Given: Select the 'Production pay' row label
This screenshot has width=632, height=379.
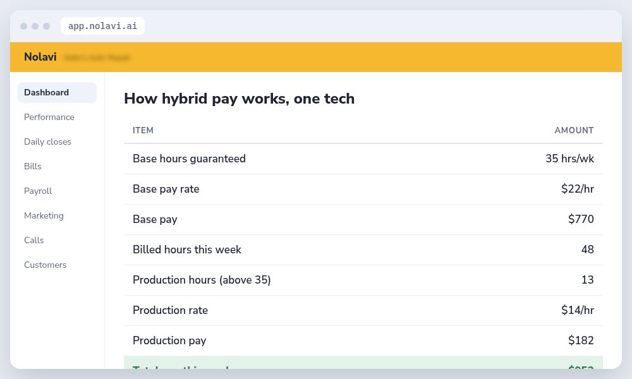Looking at the screenshot, I should 169,340.
